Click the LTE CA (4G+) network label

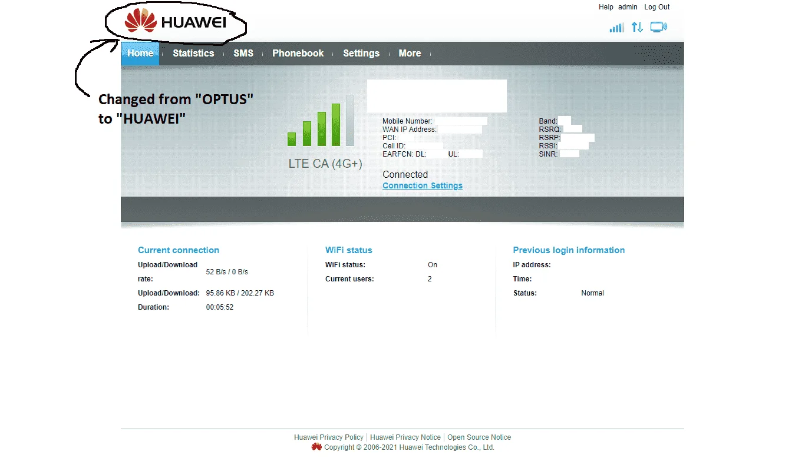[325, 164]
